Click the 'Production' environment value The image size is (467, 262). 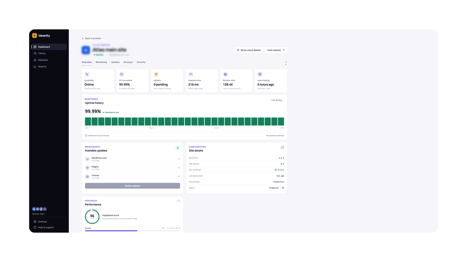[279, 182]
